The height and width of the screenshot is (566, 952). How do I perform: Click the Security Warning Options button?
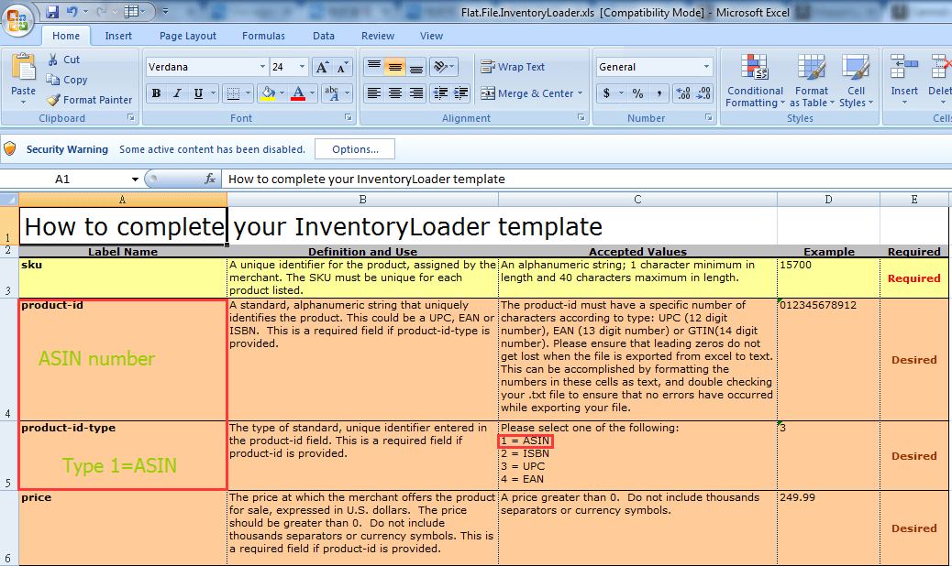click(x=355, y=149)
